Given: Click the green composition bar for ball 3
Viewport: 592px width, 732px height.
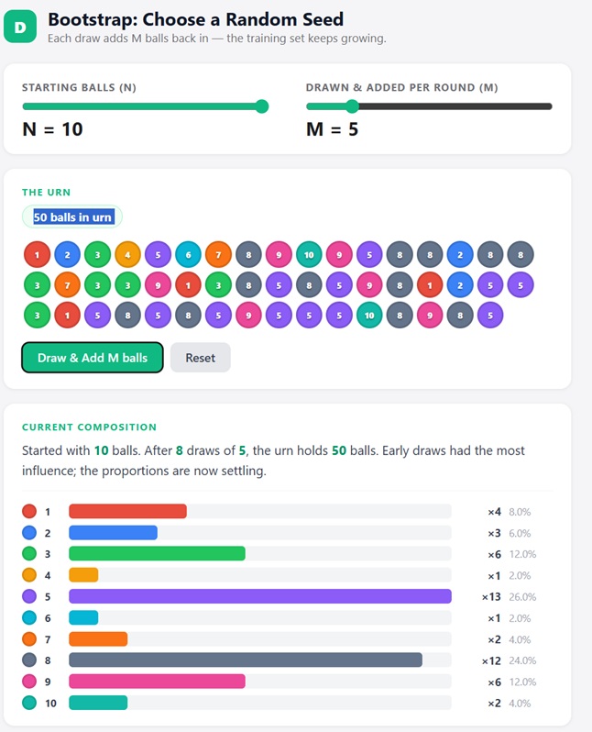Looking at the screenshot, I should click(x=158, y=554).
